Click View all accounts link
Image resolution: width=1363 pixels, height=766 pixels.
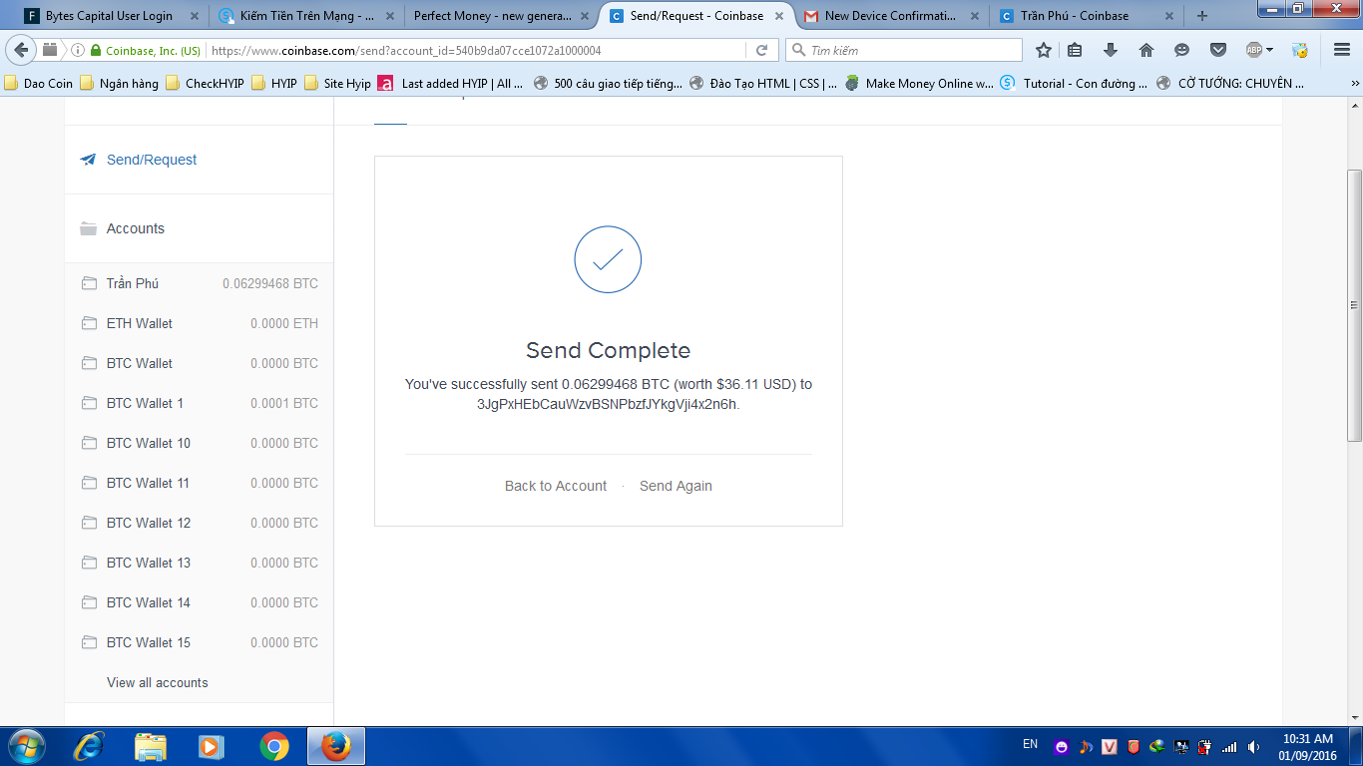[158, 682]
